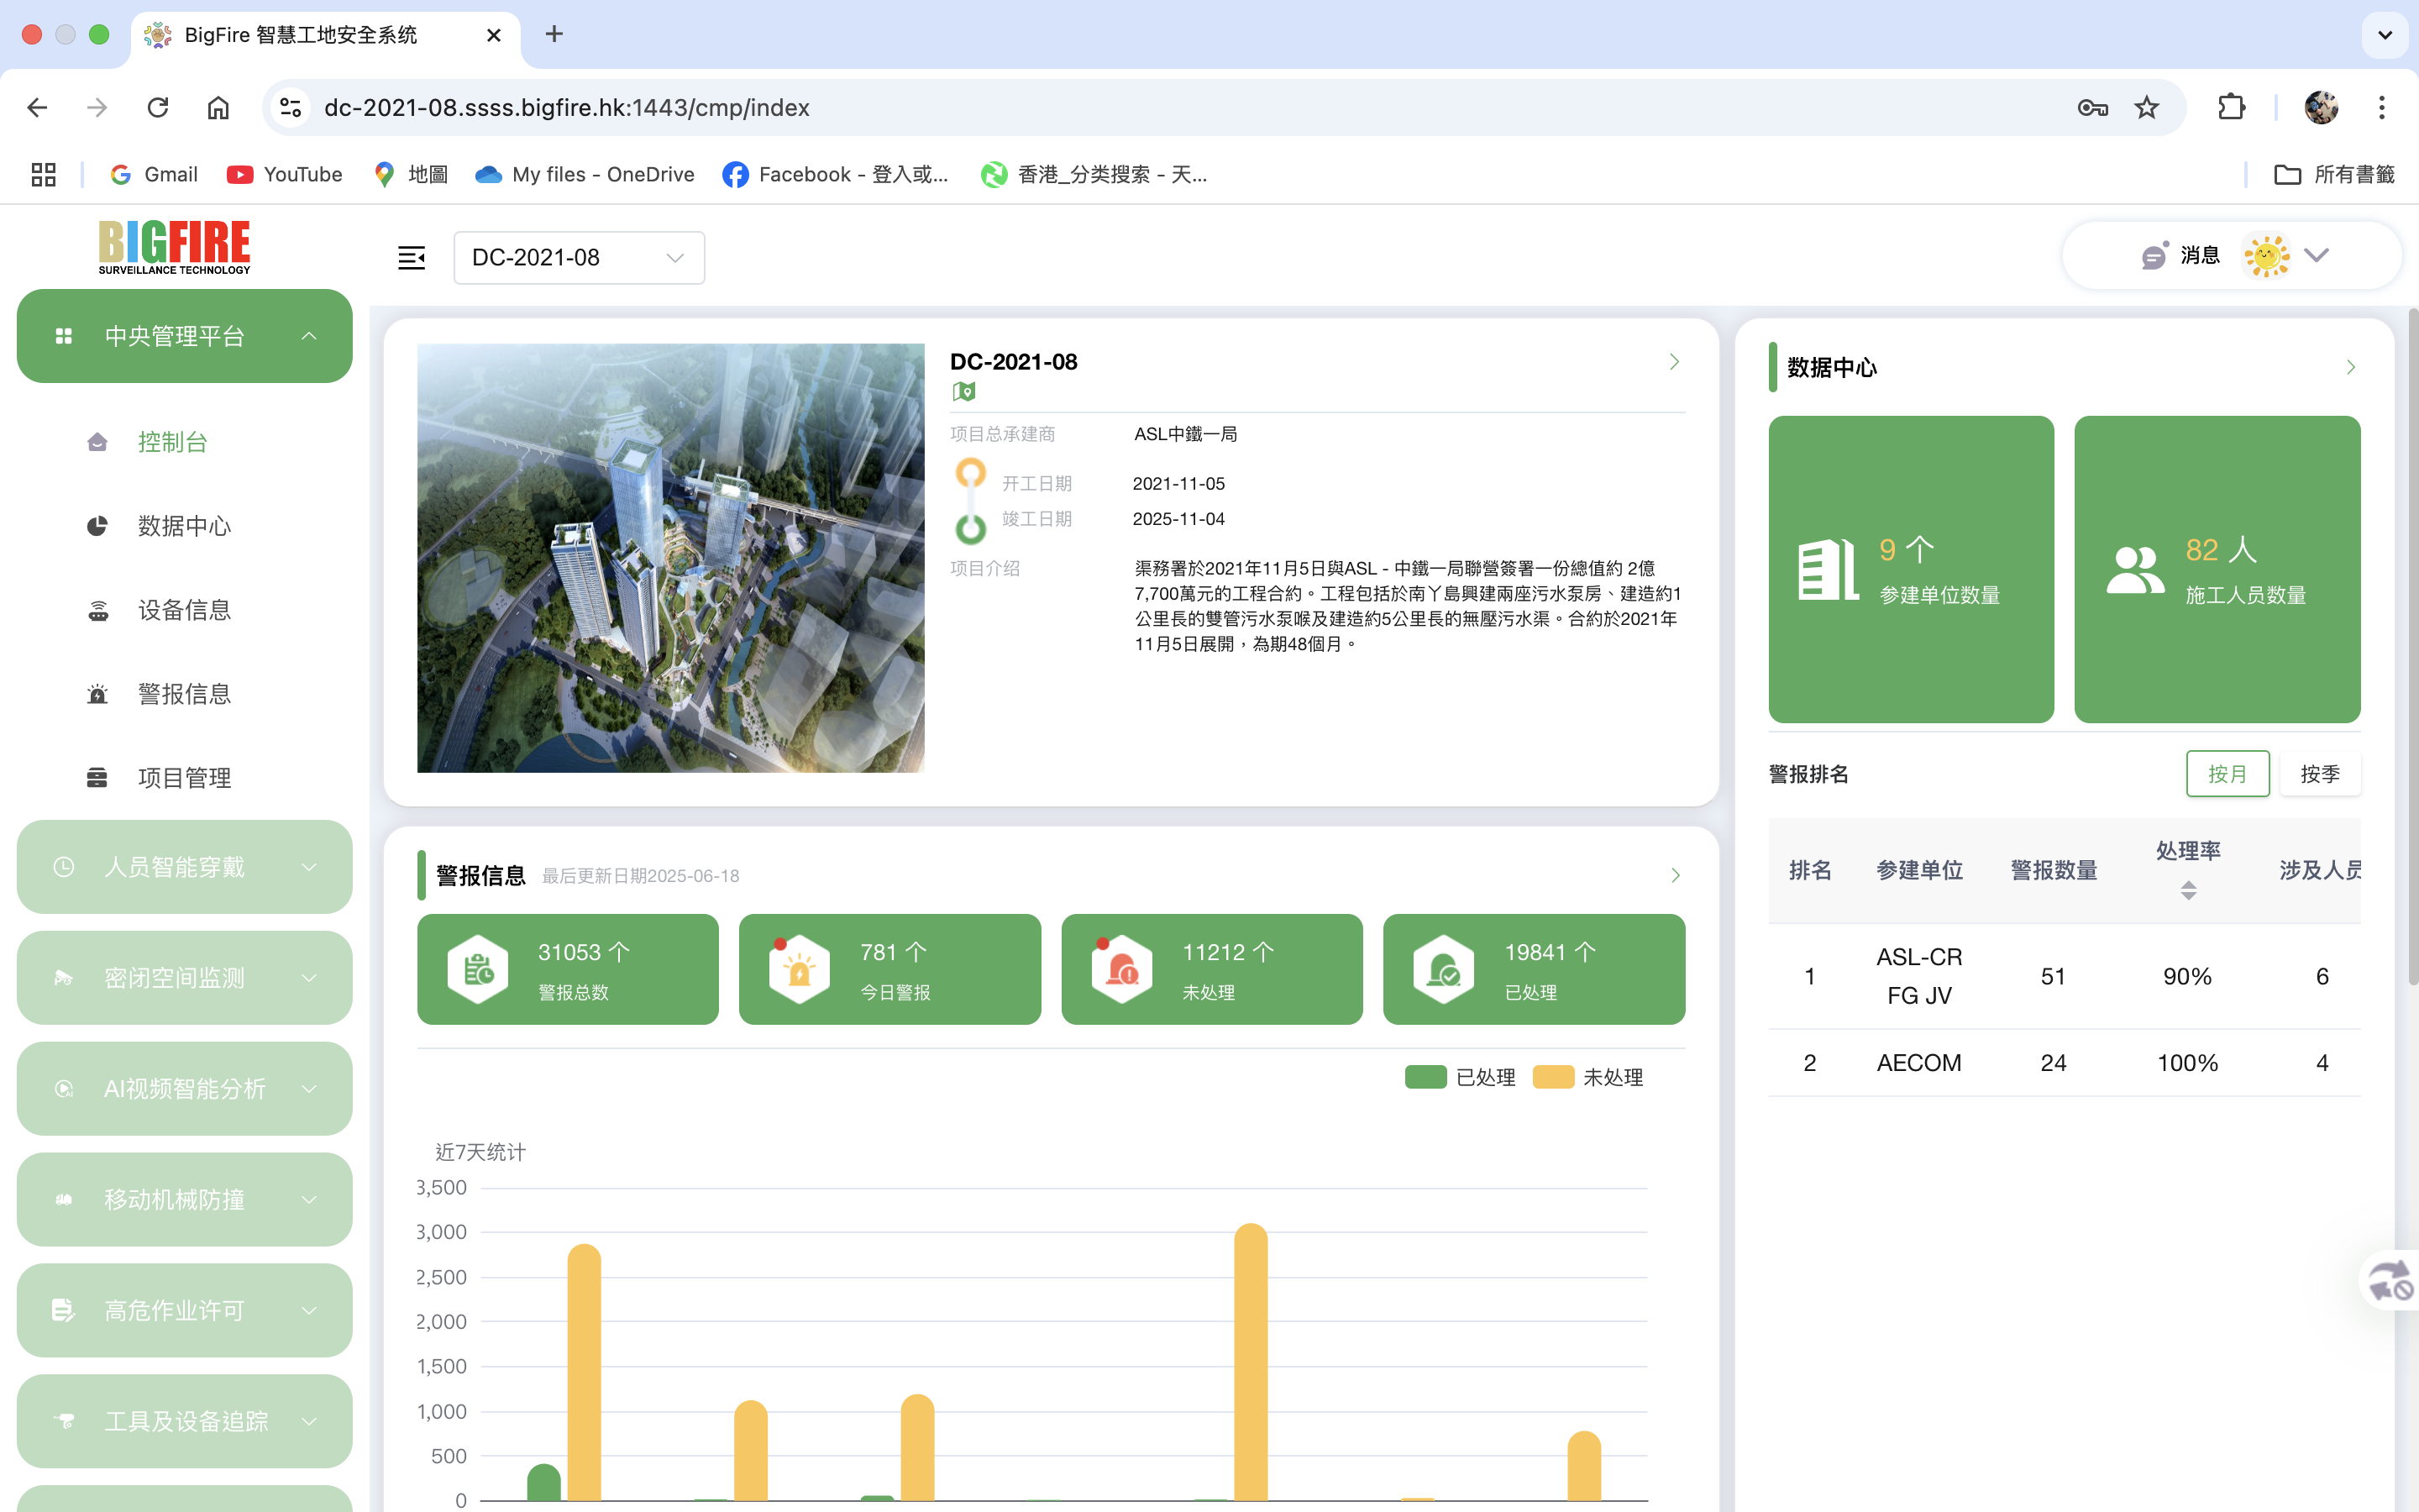Click the map location icon under DC-2021-08
Image resolution: width=2419 pixels, height=1512 pixels.
(963, 391)
